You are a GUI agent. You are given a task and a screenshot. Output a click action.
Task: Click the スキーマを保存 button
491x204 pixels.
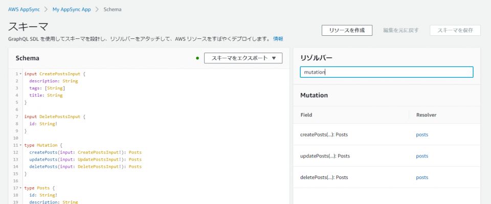pos(455,30)
